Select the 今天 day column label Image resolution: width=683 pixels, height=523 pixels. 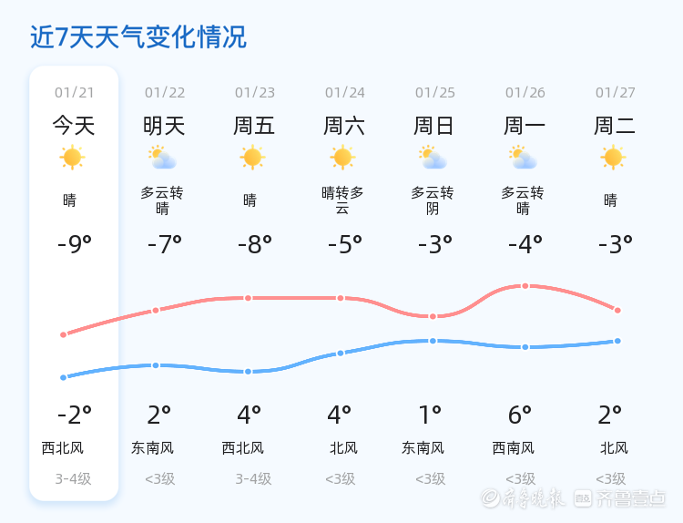click(x=74, y=125)
